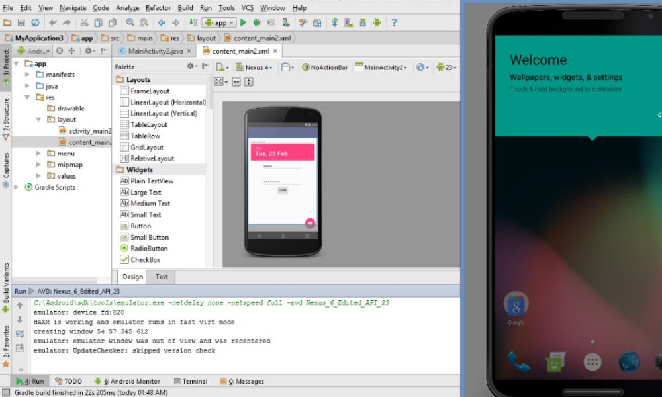The height and width of the screenshot is (397, 662).
Task: Click the Attach debugger to Android process icon
Action: (286, 22)
